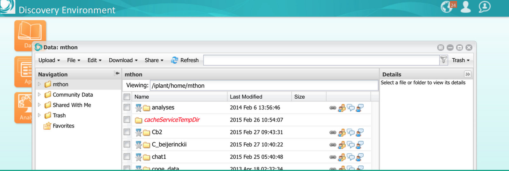Click the cacheServiceTempDir folder icon
The image size is (509, 171).
[x=138, y=120]
